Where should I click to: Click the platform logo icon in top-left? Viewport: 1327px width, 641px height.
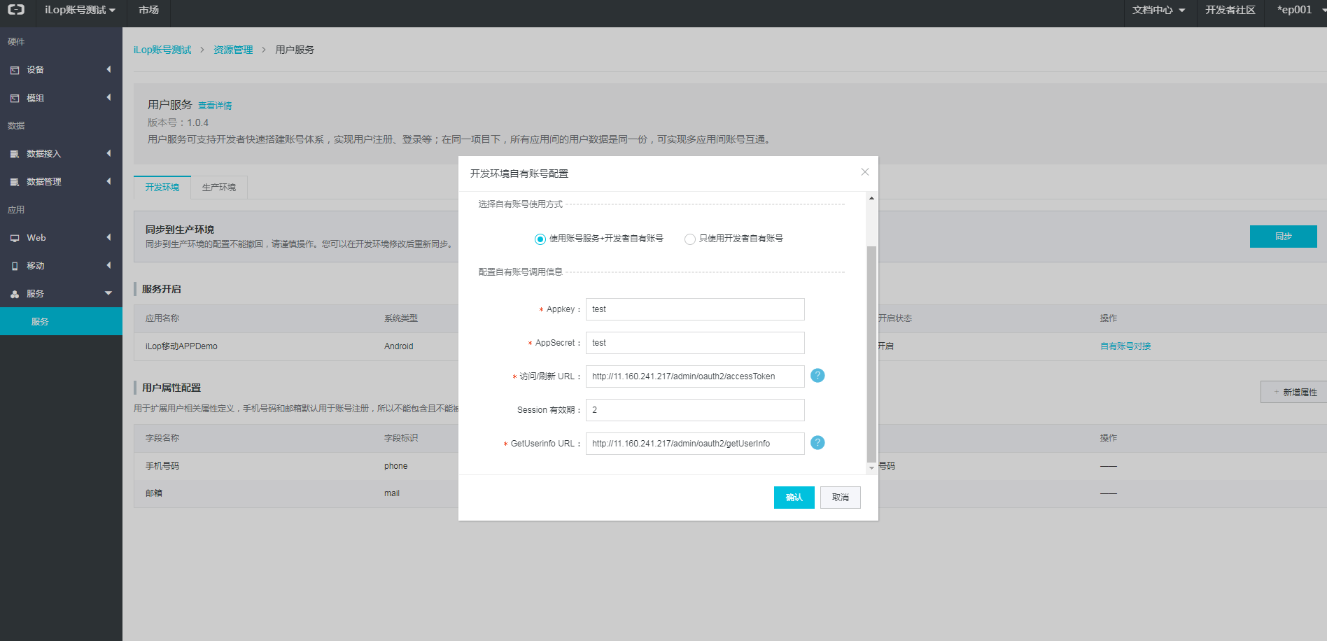[x=16, y=10]
